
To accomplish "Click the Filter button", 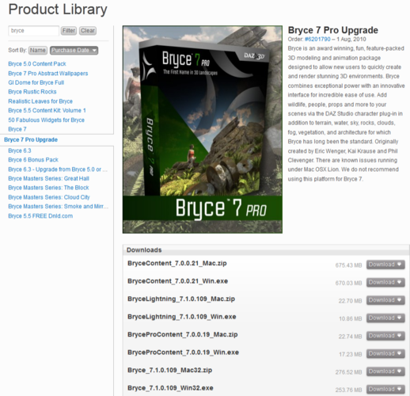I will tap(69, 31).
